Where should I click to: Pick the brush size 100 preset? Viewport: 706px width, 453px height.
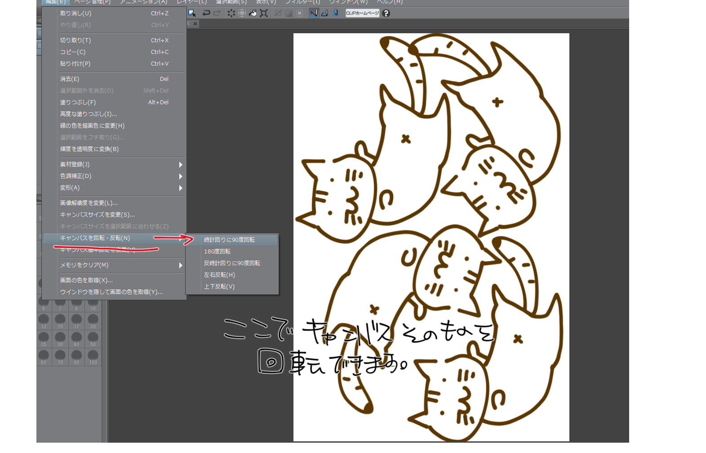pyautogui.click(x=93, y=356)
